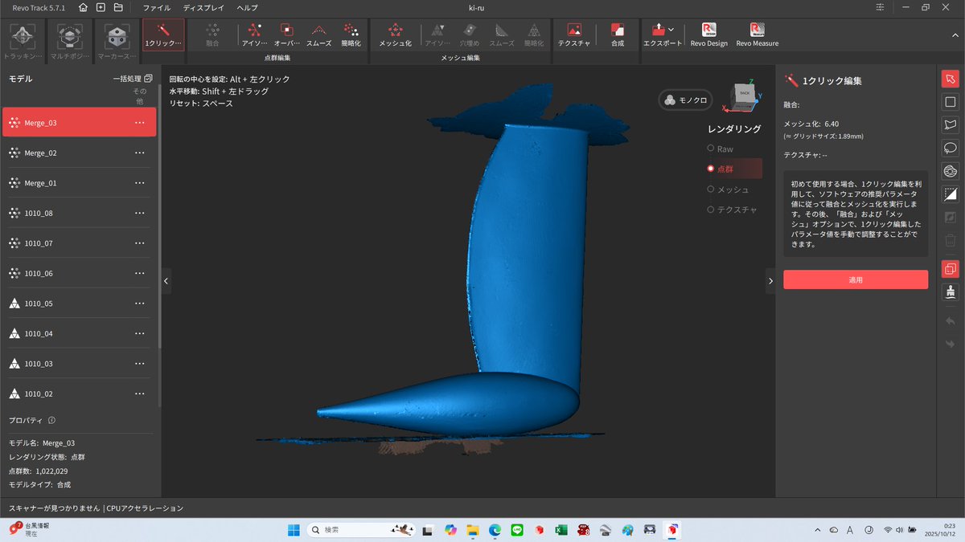Open the ヘルプ menu
This screenshot has width=965, height=542.
tap(248, 7)
